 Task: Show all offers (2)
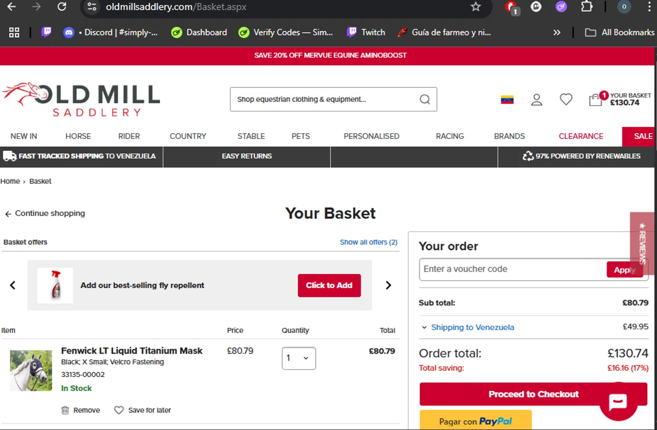pyautogui.click(x=368, y=242)
